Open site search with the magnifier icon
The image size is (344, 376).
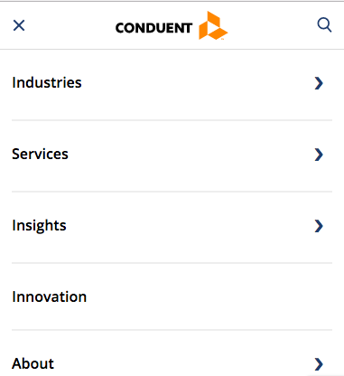[324, 25]
